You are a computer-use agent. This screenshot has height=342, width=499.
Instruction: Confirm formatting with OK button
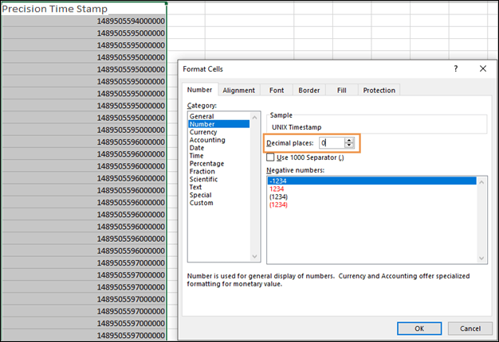tap(419, 328)
